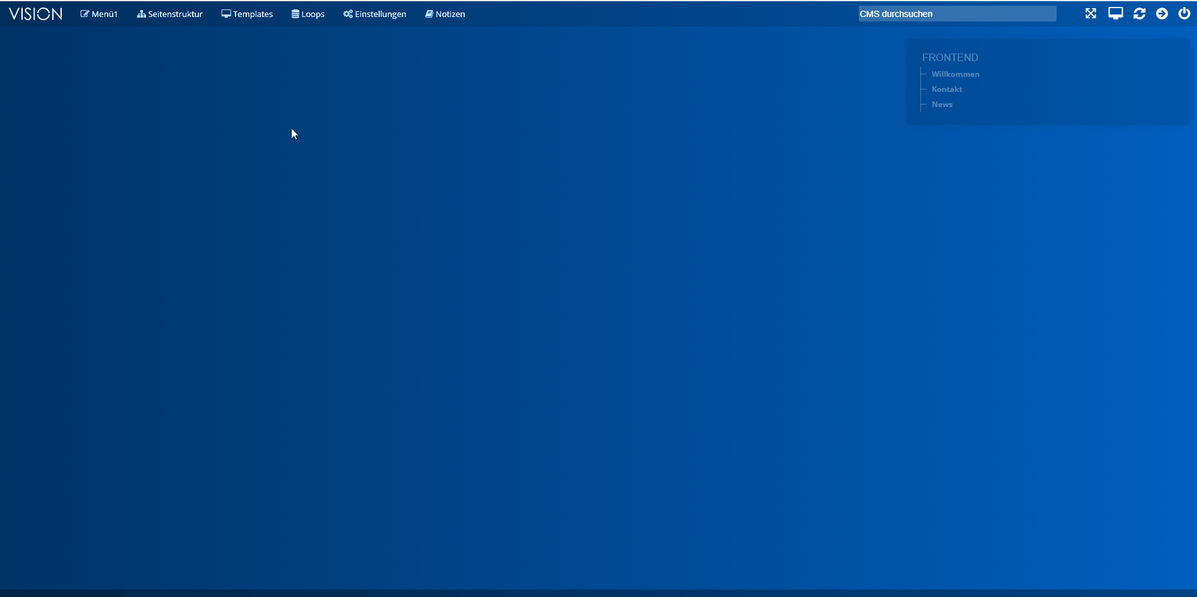
Task: Focus the 'CMS durchsuchen' search field
Action: pyautogui.click(x=956, y=14)
